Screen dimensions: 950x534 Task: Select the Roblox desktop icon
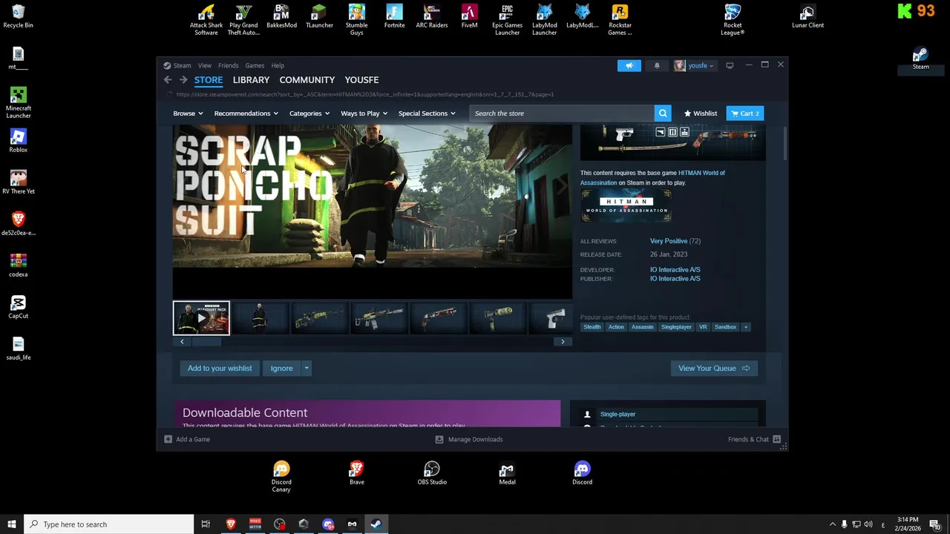19,141
